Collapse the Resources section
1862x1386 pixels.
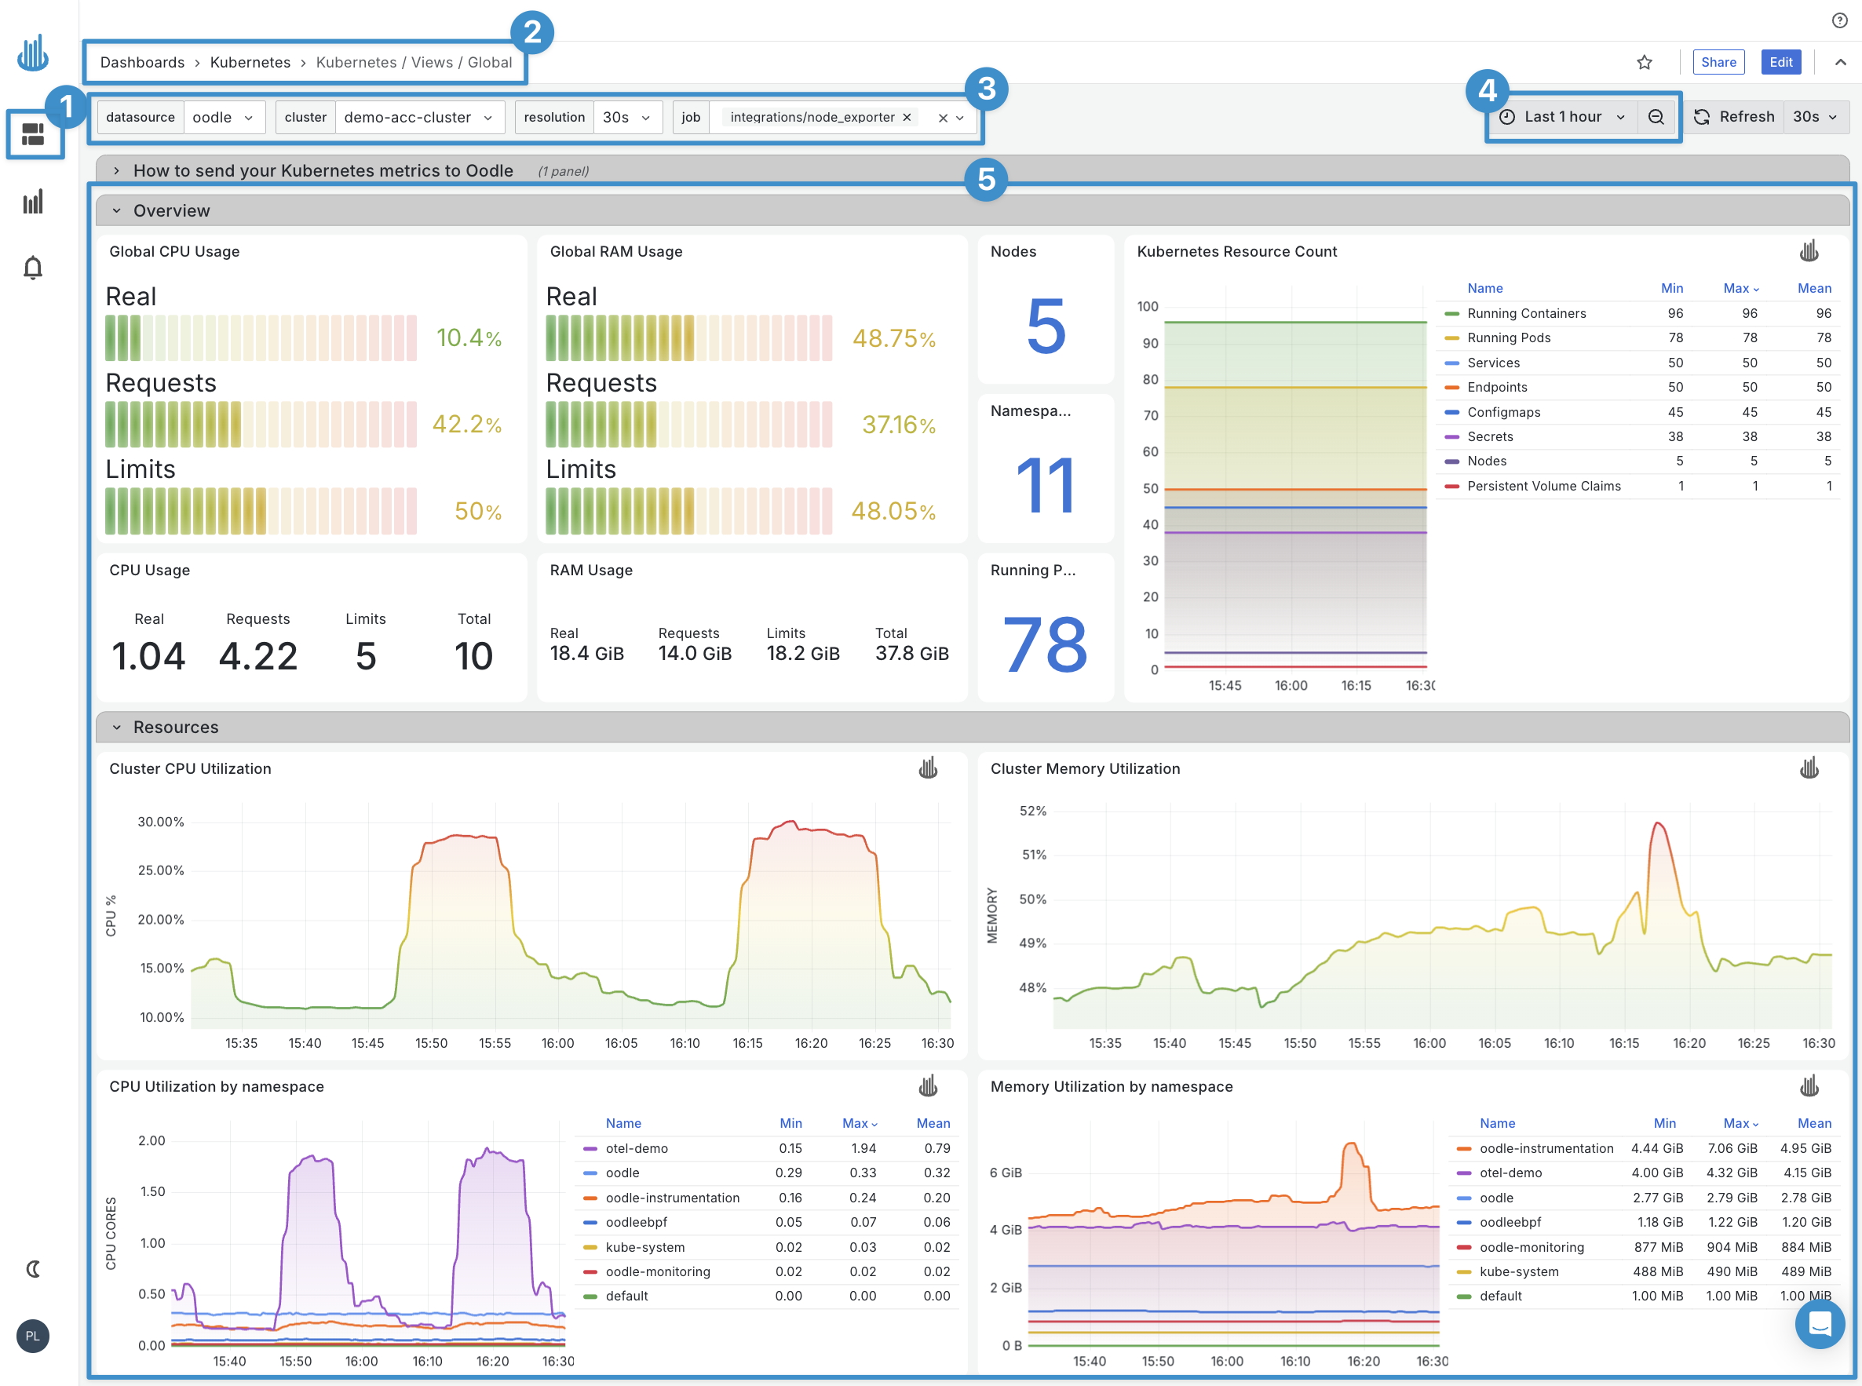(x=175, y=727)
